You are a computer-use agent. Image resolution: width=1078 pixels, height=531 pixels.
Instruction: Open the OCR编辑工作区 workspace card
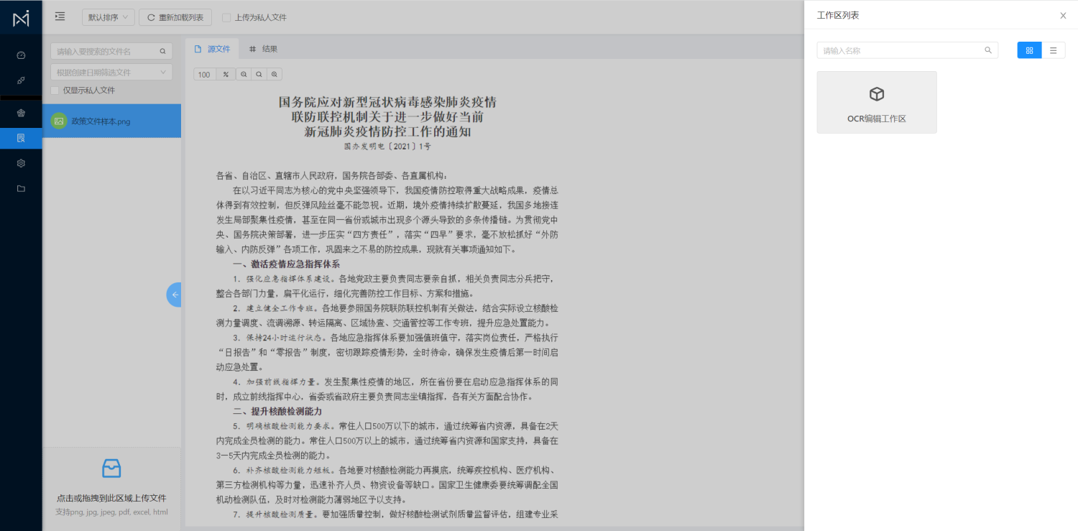coord(877,102)
